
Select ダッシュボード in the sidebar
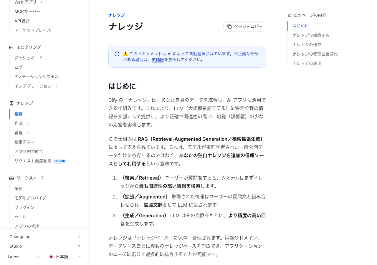pyautogui.click(x=29, y=58)
